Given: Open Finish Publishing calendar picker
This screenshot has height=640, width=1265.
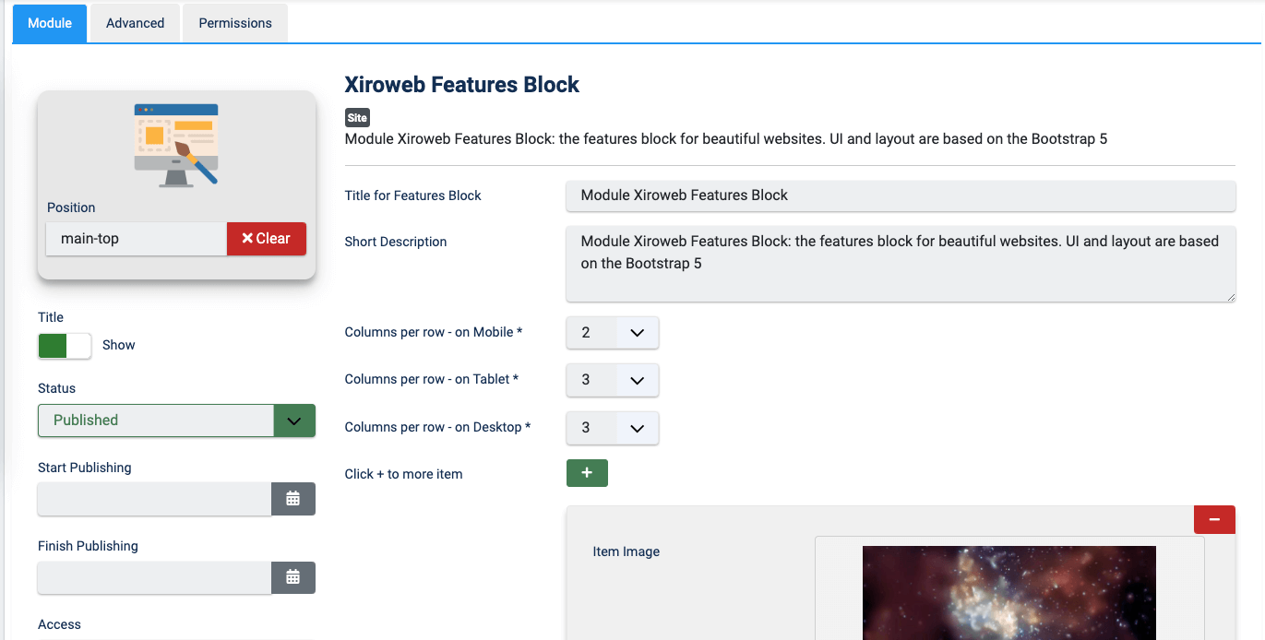Looking at the screenshot, I should (292, 577).
